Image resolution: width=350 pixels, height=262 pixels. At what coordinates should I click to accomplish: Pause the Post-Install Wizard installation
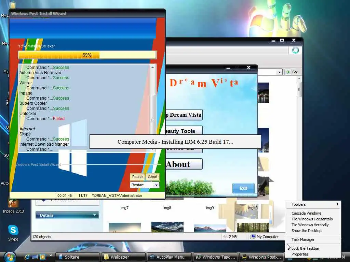[137, 177]
